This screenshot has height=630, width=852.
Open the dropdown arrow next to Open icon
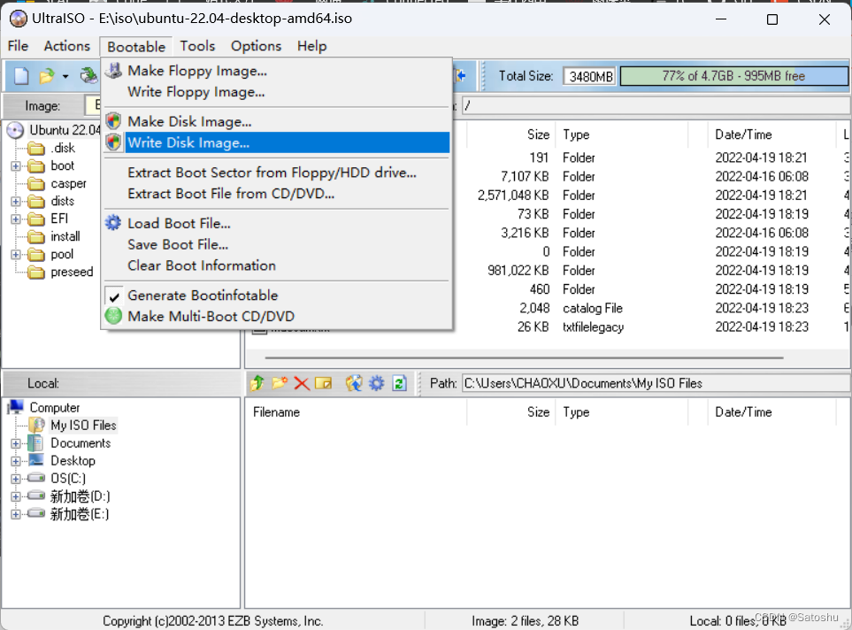point(65,77)
